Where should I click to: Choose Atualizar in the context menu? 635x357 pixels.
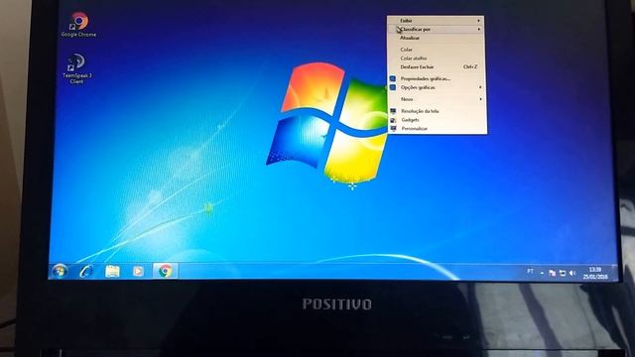[437, 38]
